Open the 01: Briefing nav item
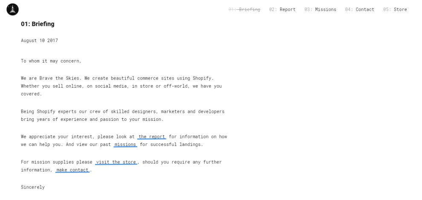The height and width of the screenshot is (200, 422). 244,9
